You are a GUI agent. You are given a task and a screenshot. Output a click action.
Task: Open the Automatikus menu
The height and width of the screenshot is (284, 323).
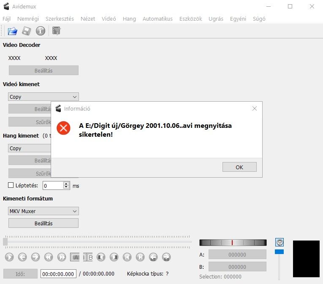pos(157,19)
